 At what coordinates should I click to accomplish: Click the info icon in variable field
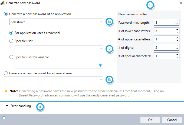pos(100,65)
